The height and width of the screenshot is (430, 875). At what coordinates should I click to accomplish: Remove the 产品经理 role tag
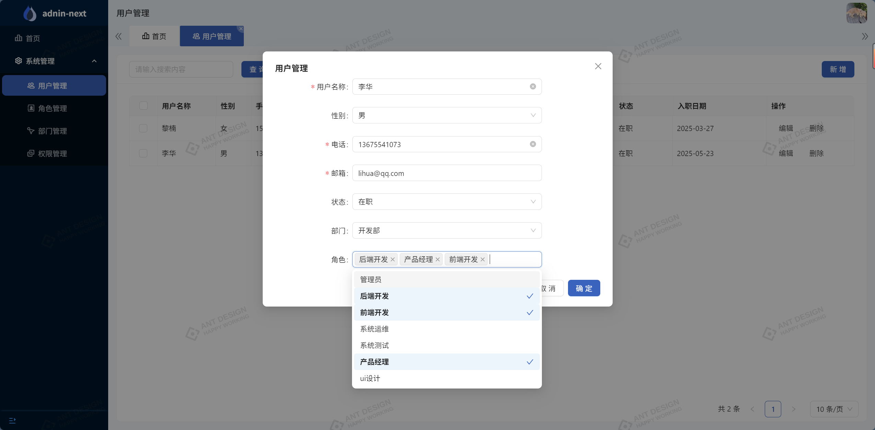tap(437, 260)
